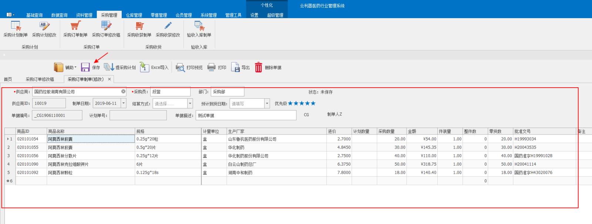Delete the document with 删除单据 trash icon

click(259, 67)
